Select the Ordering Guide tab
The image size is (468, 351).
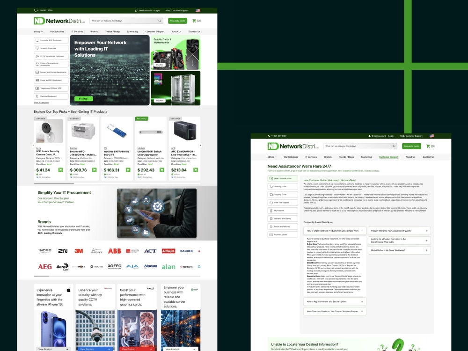click(283, 187)
